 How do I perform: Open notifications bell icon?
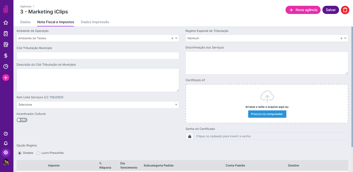pyautogui.click(x=6, y=143)
